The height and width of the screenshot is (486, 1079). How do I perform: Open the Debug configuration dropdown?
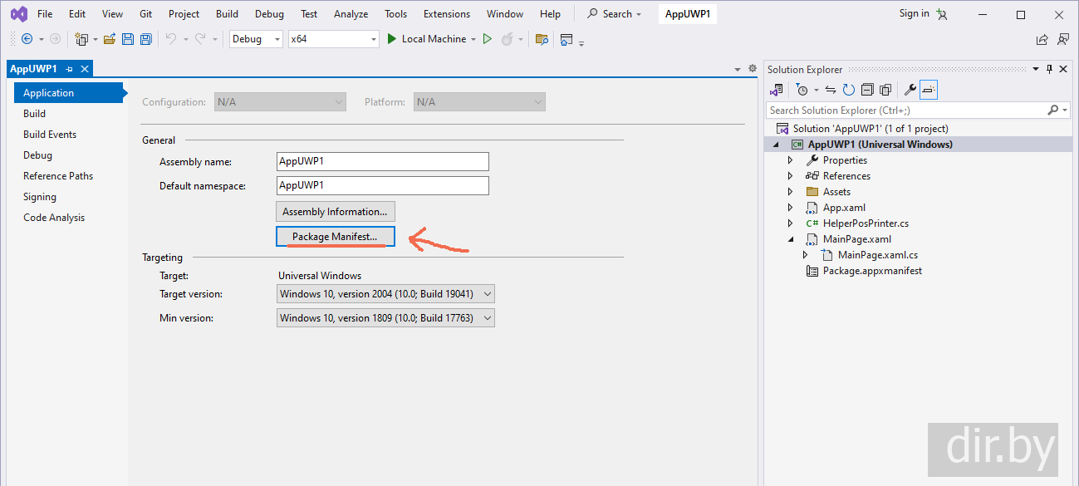pyautogui.click(x=256, y=39)
